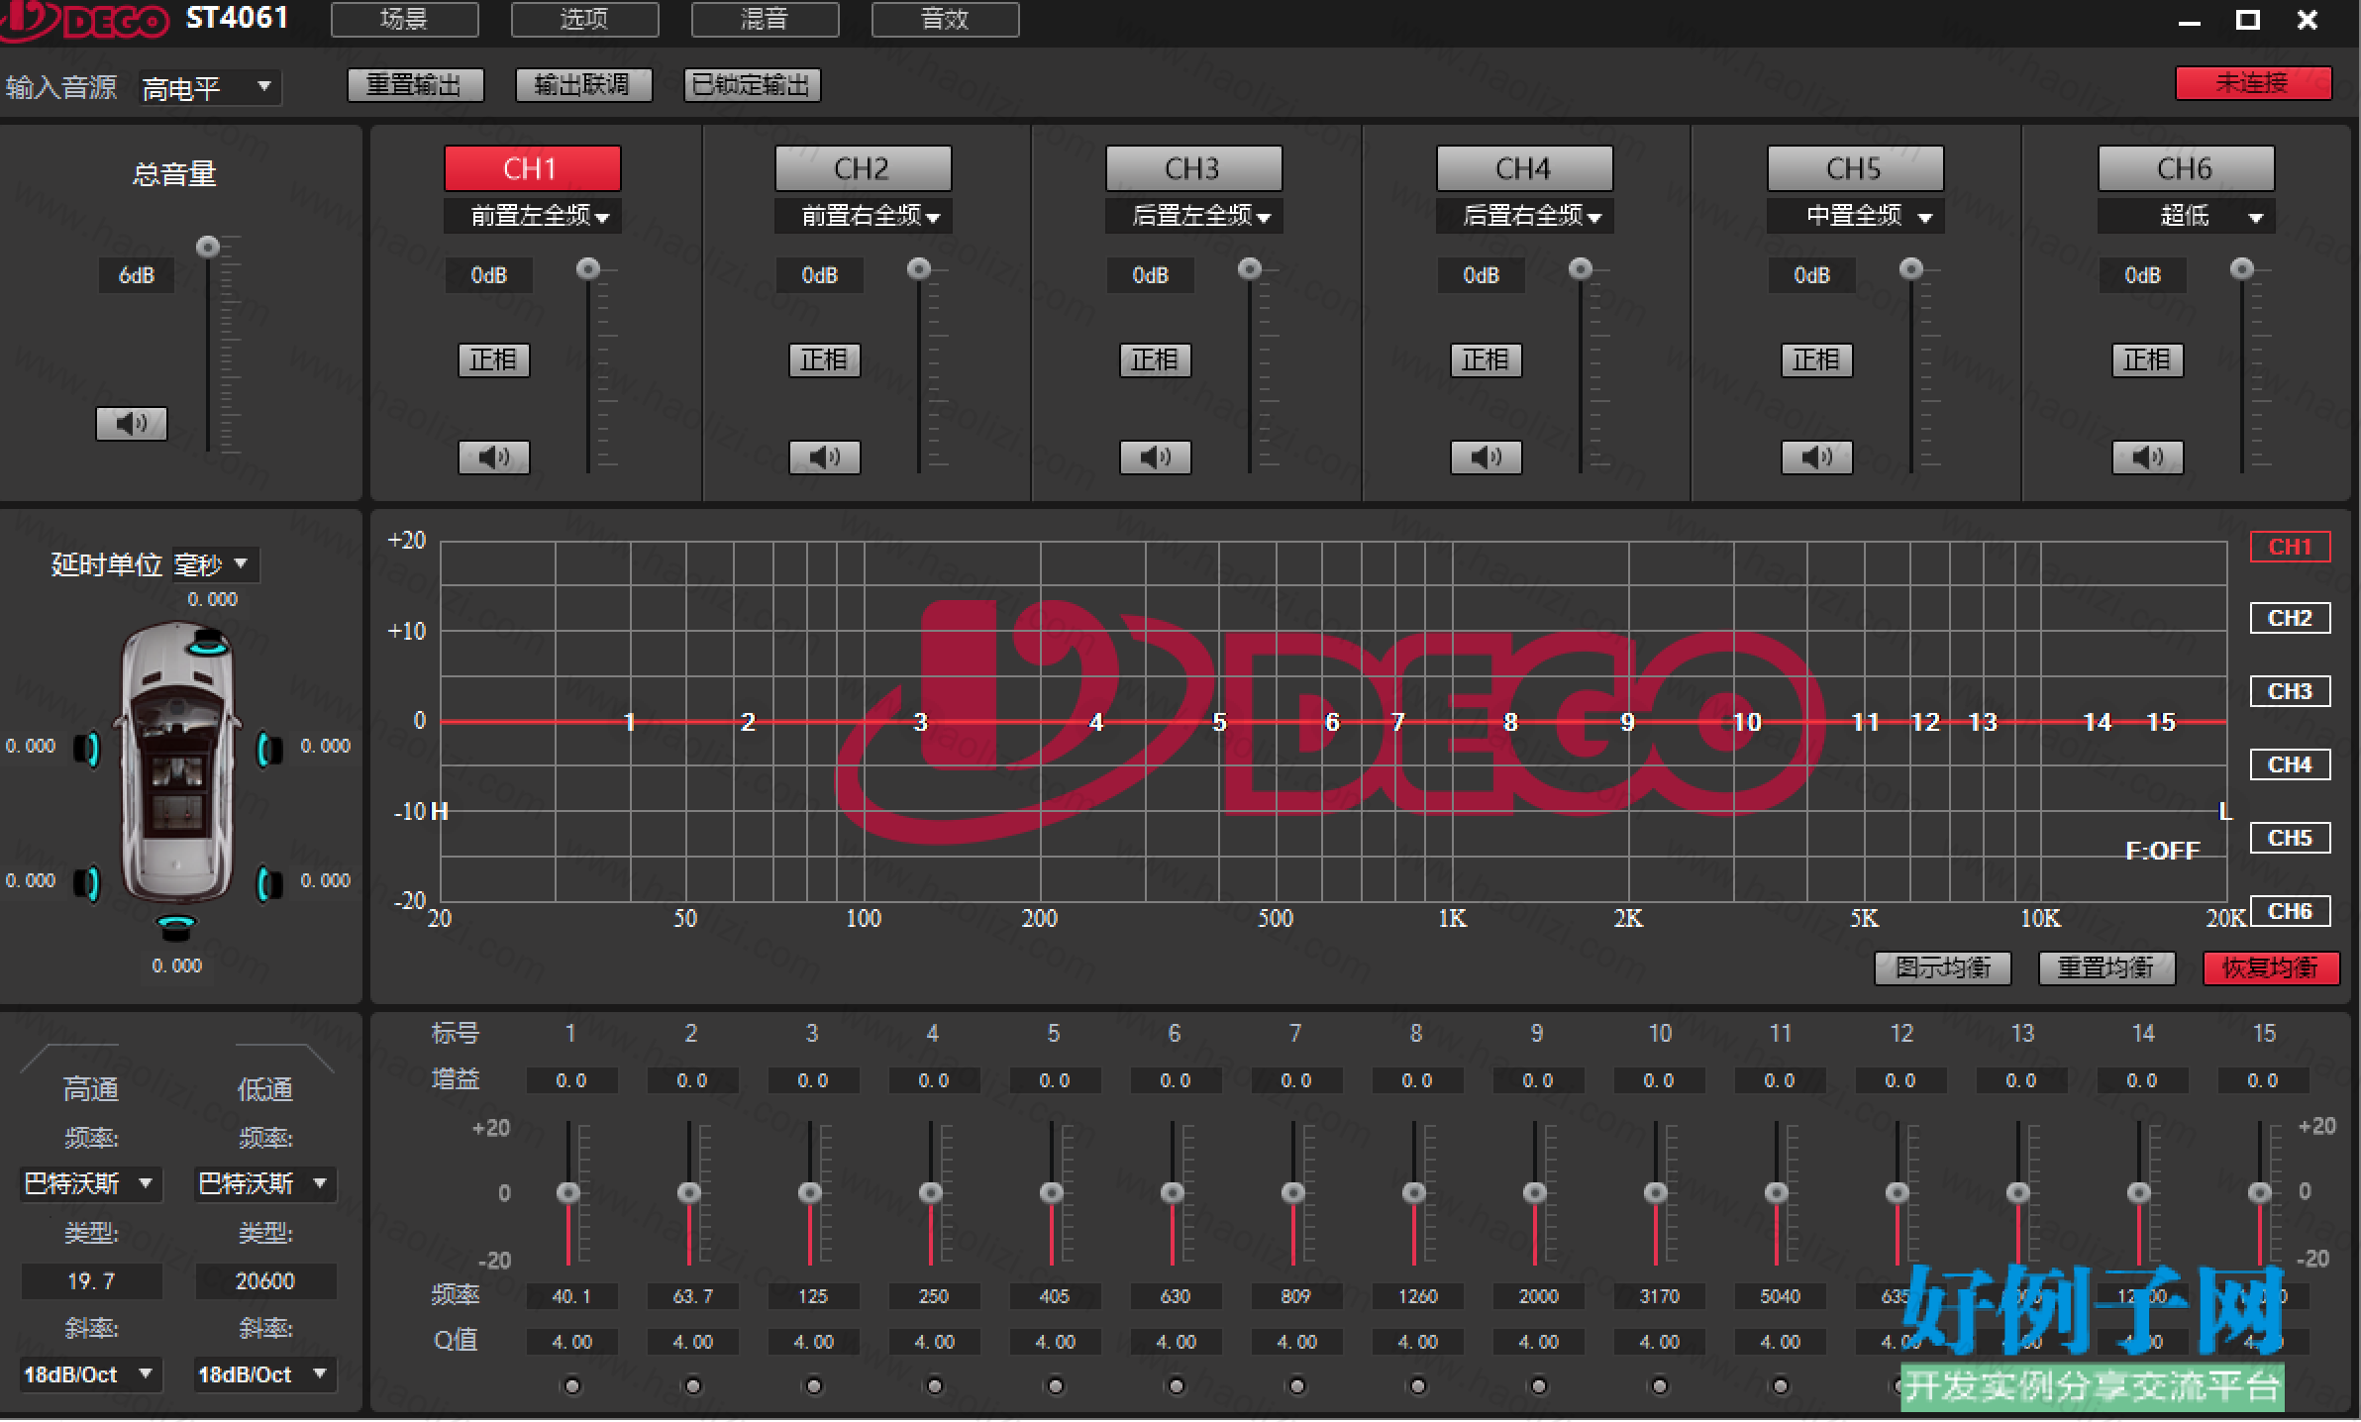The width and height of the screenshot is (2361, 1422).
Task: Open the 选项 menu tab
Action: [x=584, y=19]
